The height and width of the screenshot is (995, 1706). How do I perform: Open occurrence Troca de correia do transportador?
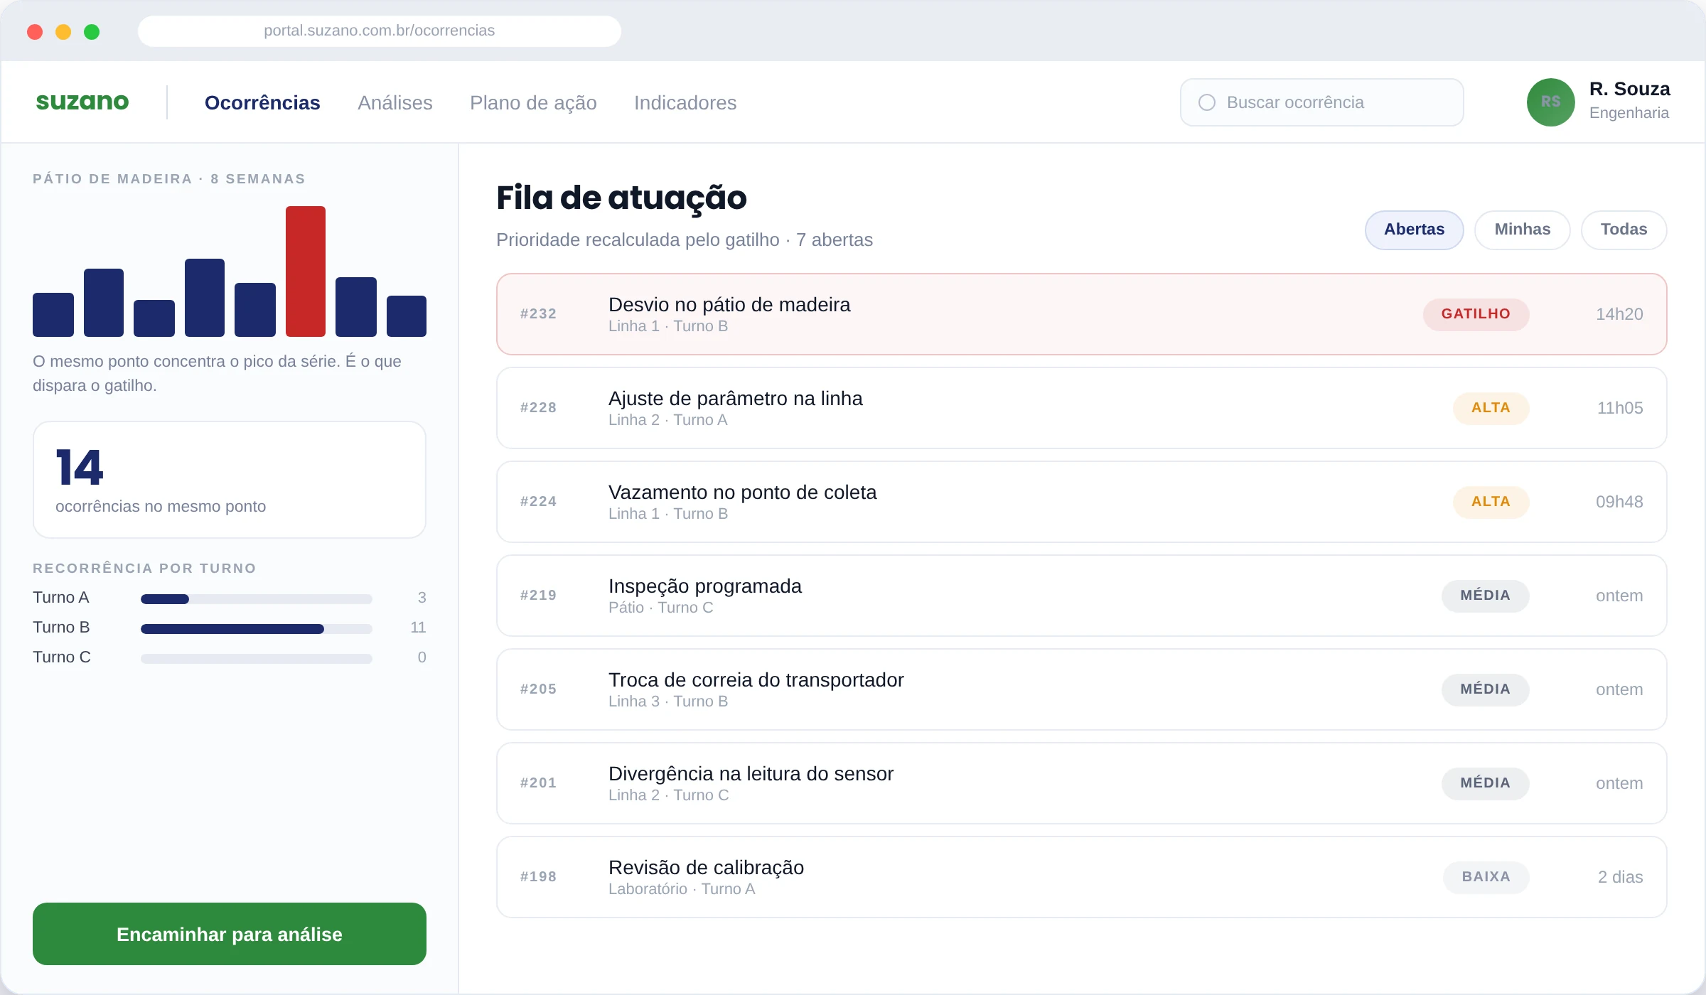tap(1082, 689)
